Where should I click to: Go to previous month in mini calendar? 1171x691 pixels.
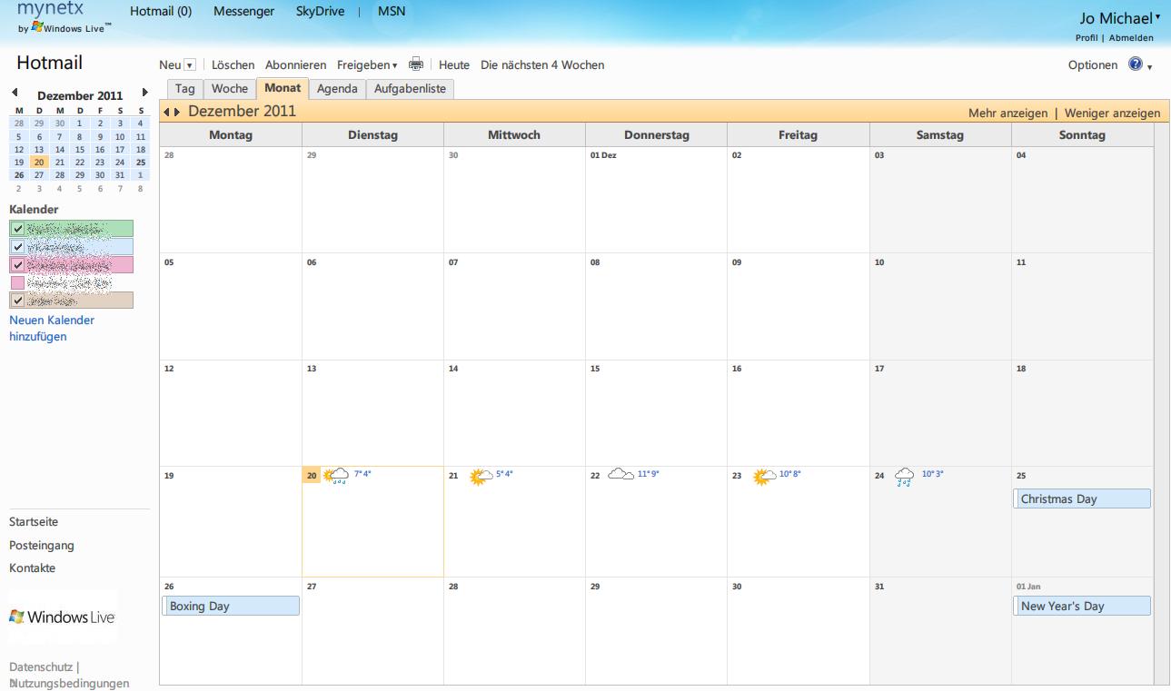15,93
